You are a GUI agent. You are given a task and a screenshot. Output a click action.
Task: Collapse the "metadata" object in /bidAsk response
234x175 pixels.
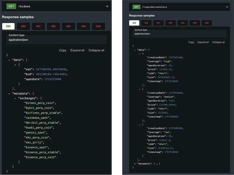pos(9,93)
